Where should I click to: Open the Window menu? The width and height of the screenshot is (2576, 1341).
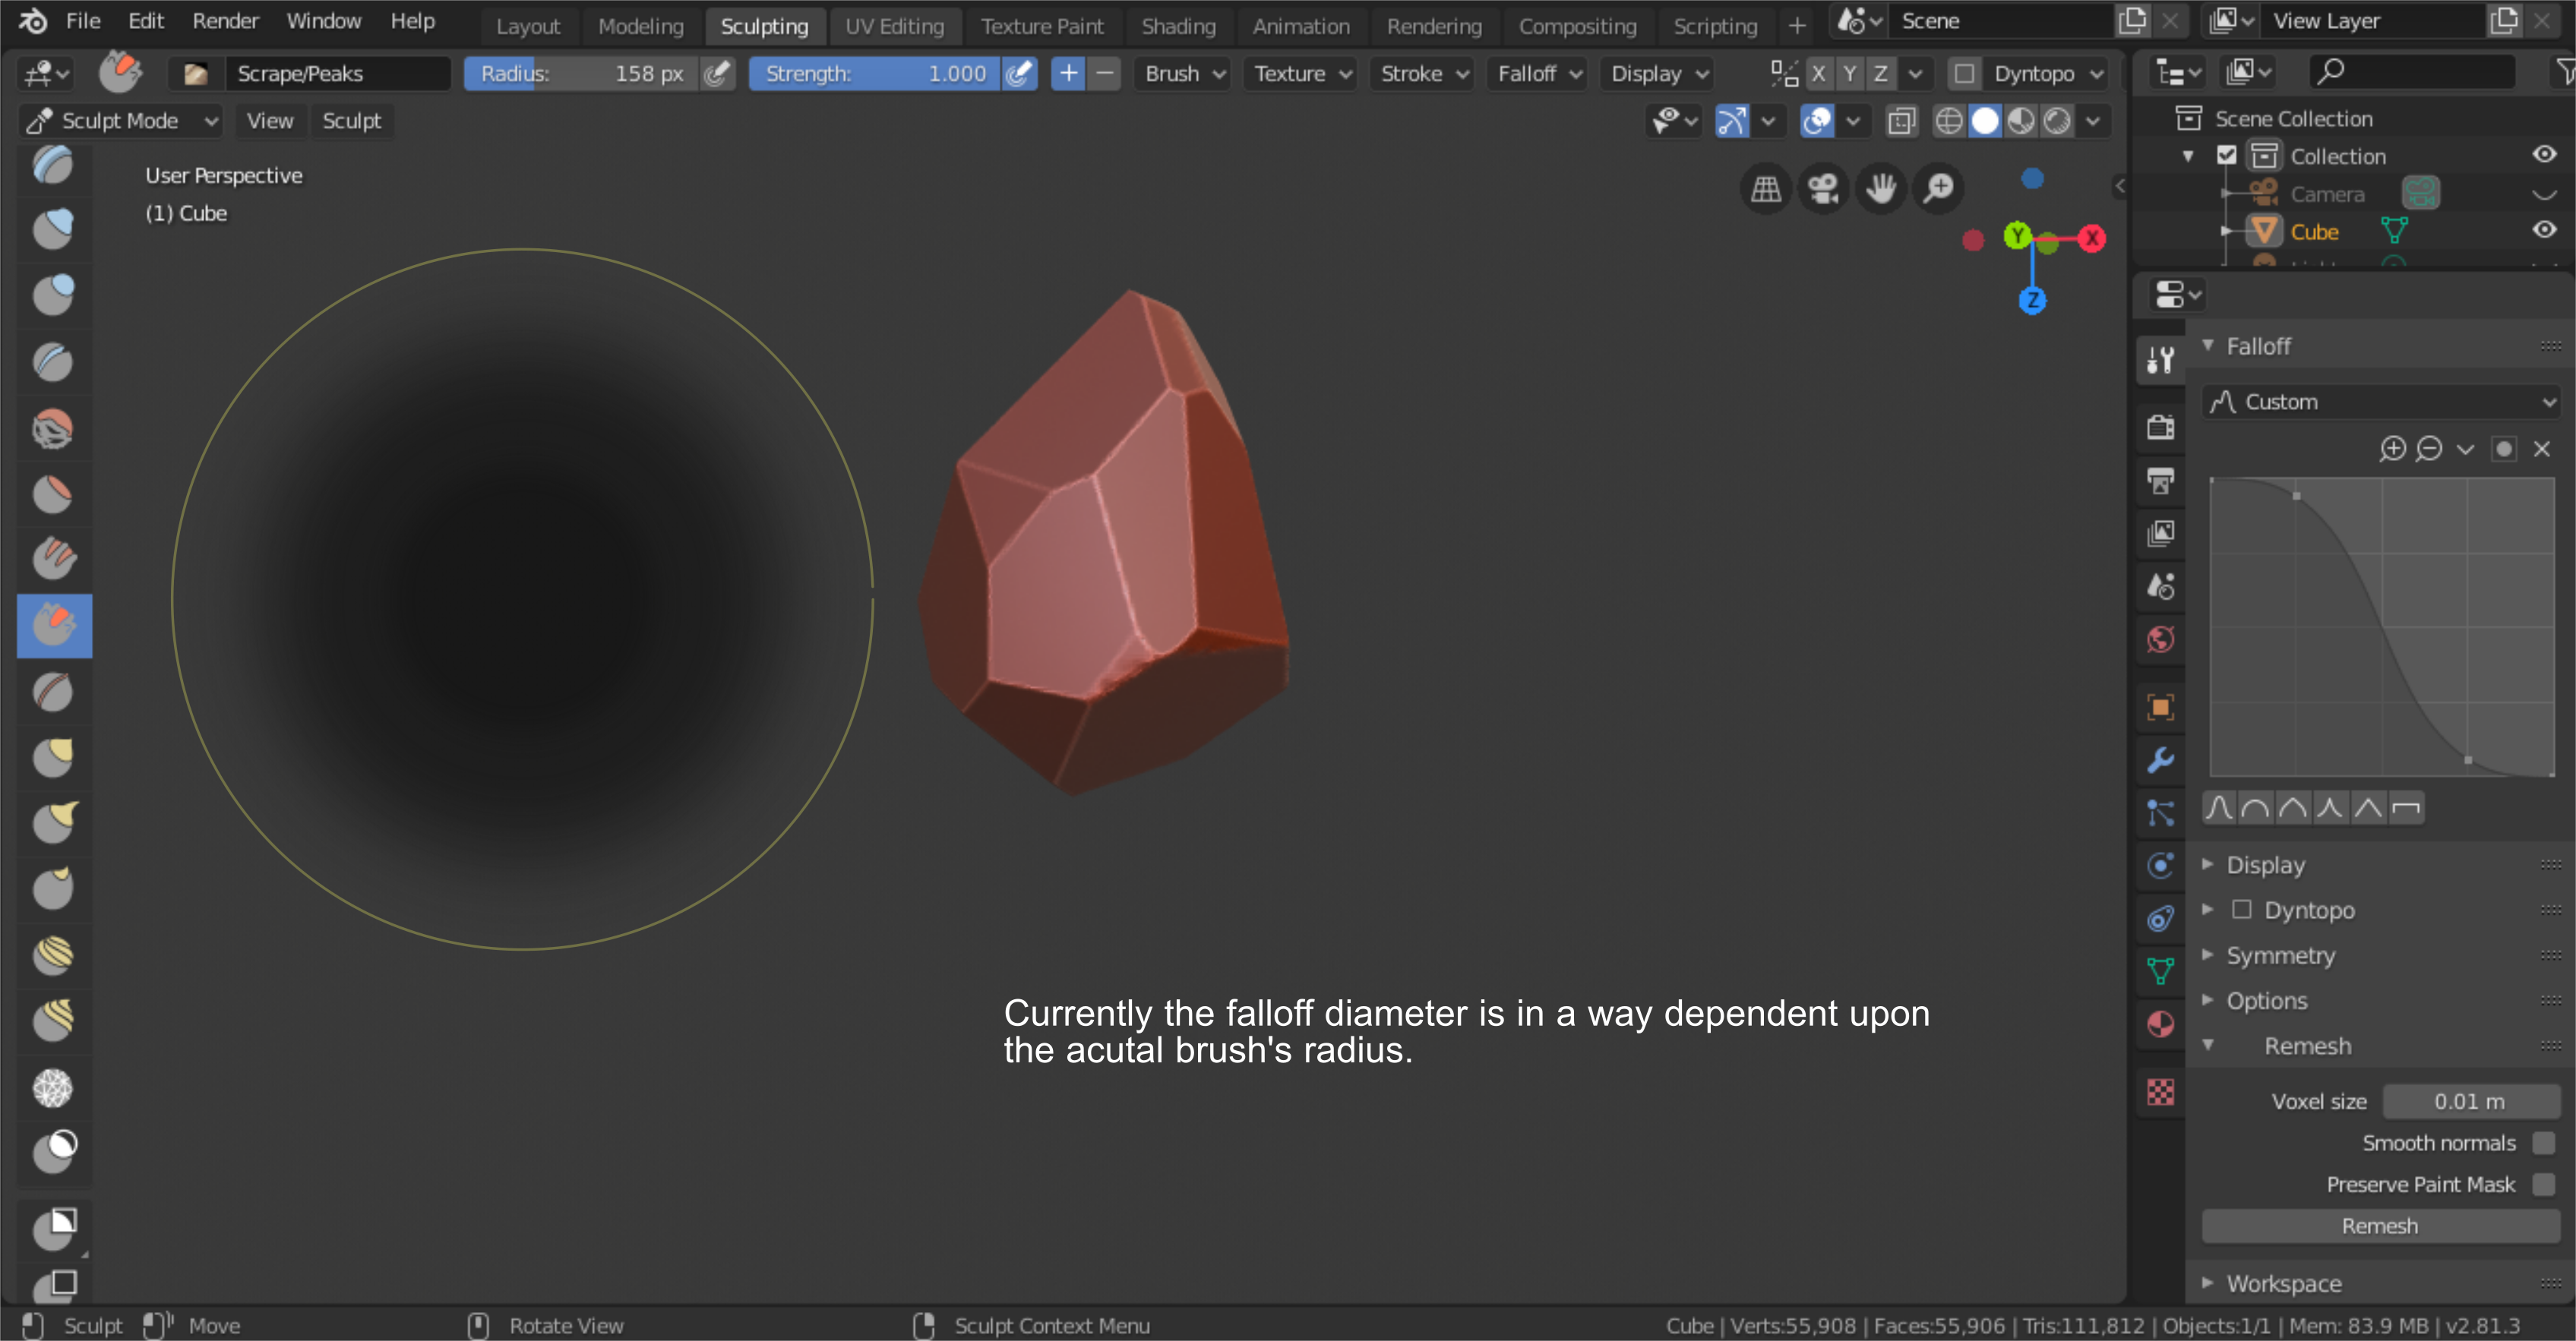pos(323,21)
